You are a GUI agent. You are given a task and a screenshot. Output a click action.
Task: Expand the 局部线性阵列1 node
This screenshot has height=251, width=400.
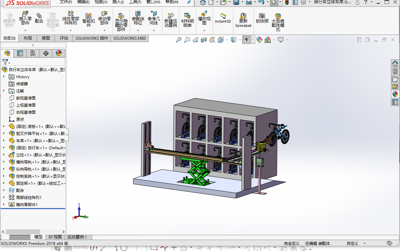pyautogui.click(x=4, y=197)
